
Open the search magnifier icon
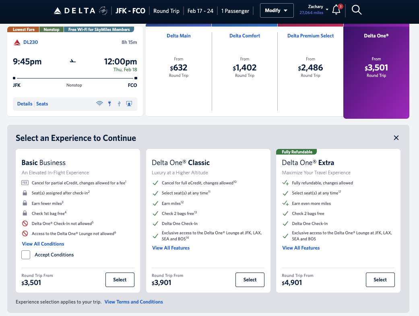coord(357,10)
